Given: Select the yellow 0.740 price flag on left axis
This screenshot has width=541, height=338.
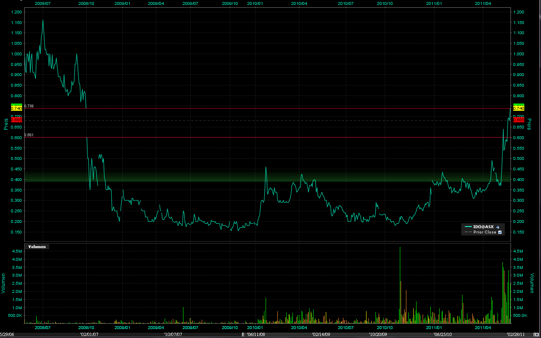Looking at the screenshot, I should click(x=16, y=108).
